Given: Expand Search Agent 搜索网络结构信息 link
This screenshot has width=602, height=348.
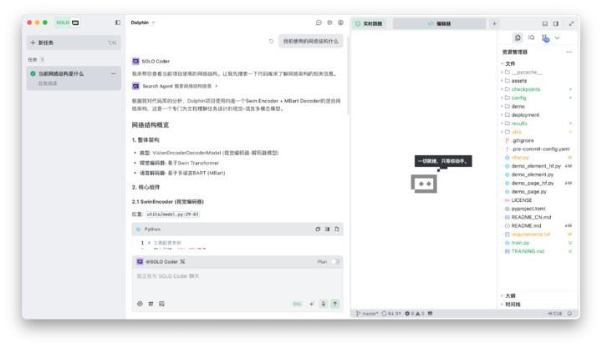Looking at the screenshot, I should 179,86.
